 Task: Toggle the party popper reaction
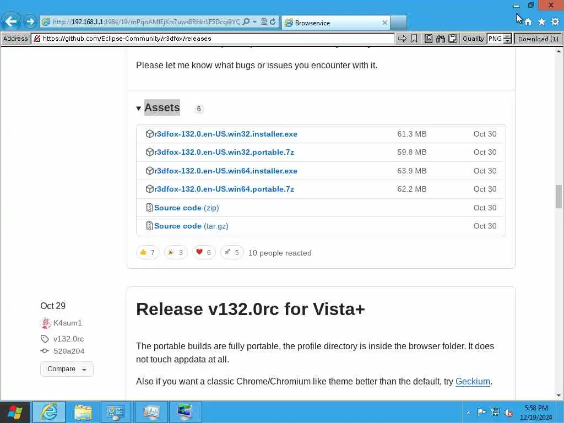click(x=176, y=252)
